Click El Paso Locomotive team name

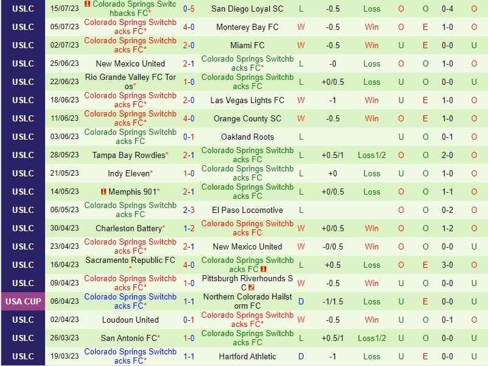[x=247, y=210]
